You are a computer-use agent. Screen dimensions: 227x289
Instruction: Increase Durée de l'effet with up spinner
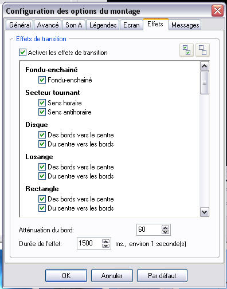pyautogui.click(x=105, y=242)
